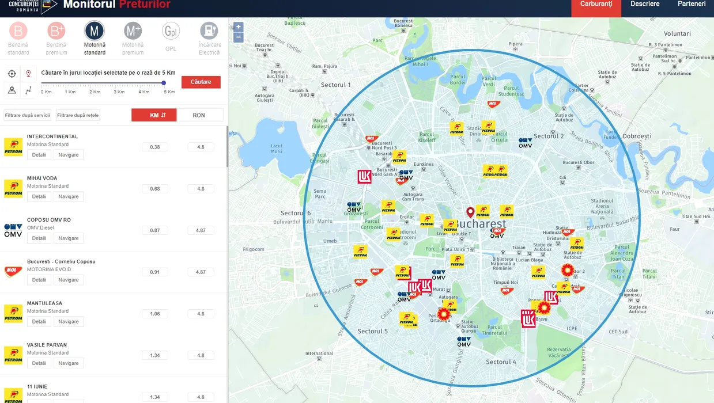The width and height of the screenshot is (714, 403).
Task: Click the MOL marker near Nord Post 5
Action: coord(372,139)
